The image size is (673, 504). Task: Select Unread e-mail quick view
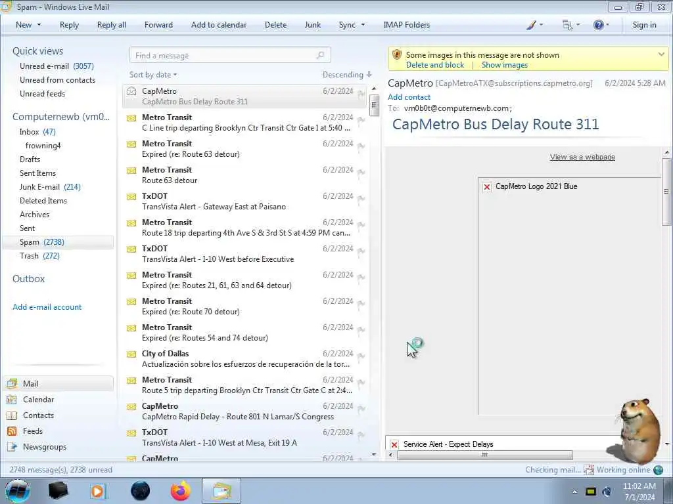57,66
